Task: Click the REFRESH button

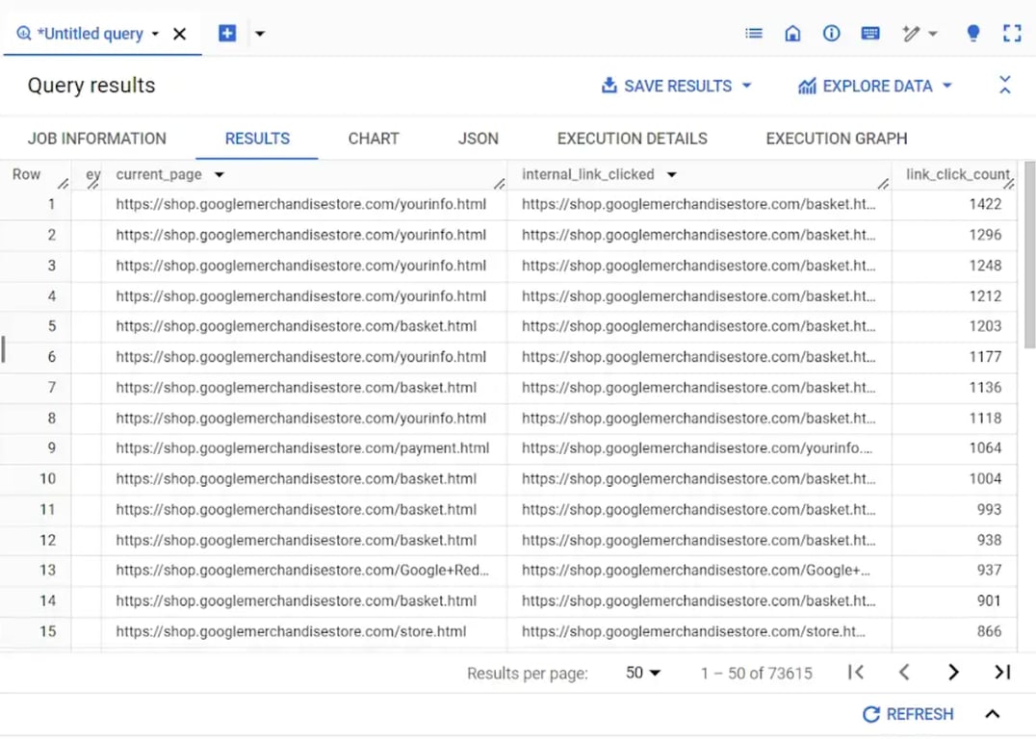Action: coord(908,714)
